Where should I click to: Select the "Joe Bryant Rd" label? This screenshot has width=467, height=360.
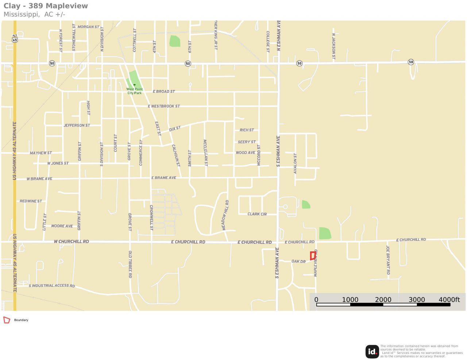coord(388,260)
